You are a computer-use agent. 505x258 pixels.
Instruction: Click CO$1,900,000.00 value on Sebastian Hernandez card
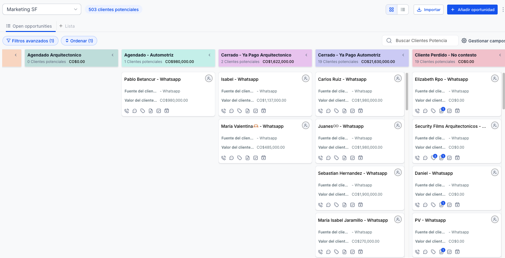pos(367,194)
